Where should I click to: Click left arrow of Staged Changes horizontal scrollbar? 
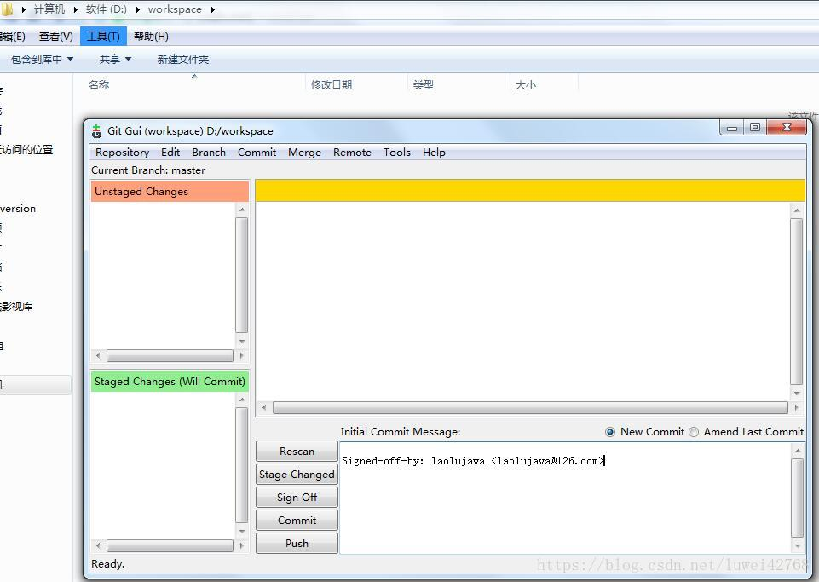point(98,546)
